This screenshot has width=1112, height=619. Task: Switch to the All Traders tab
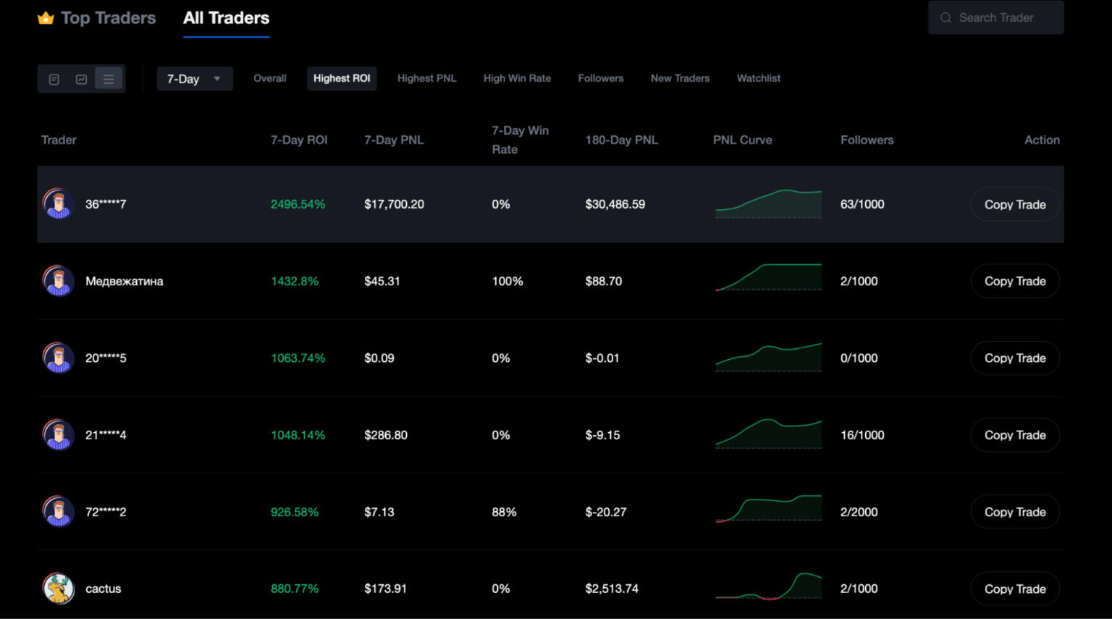coord(226,18)
